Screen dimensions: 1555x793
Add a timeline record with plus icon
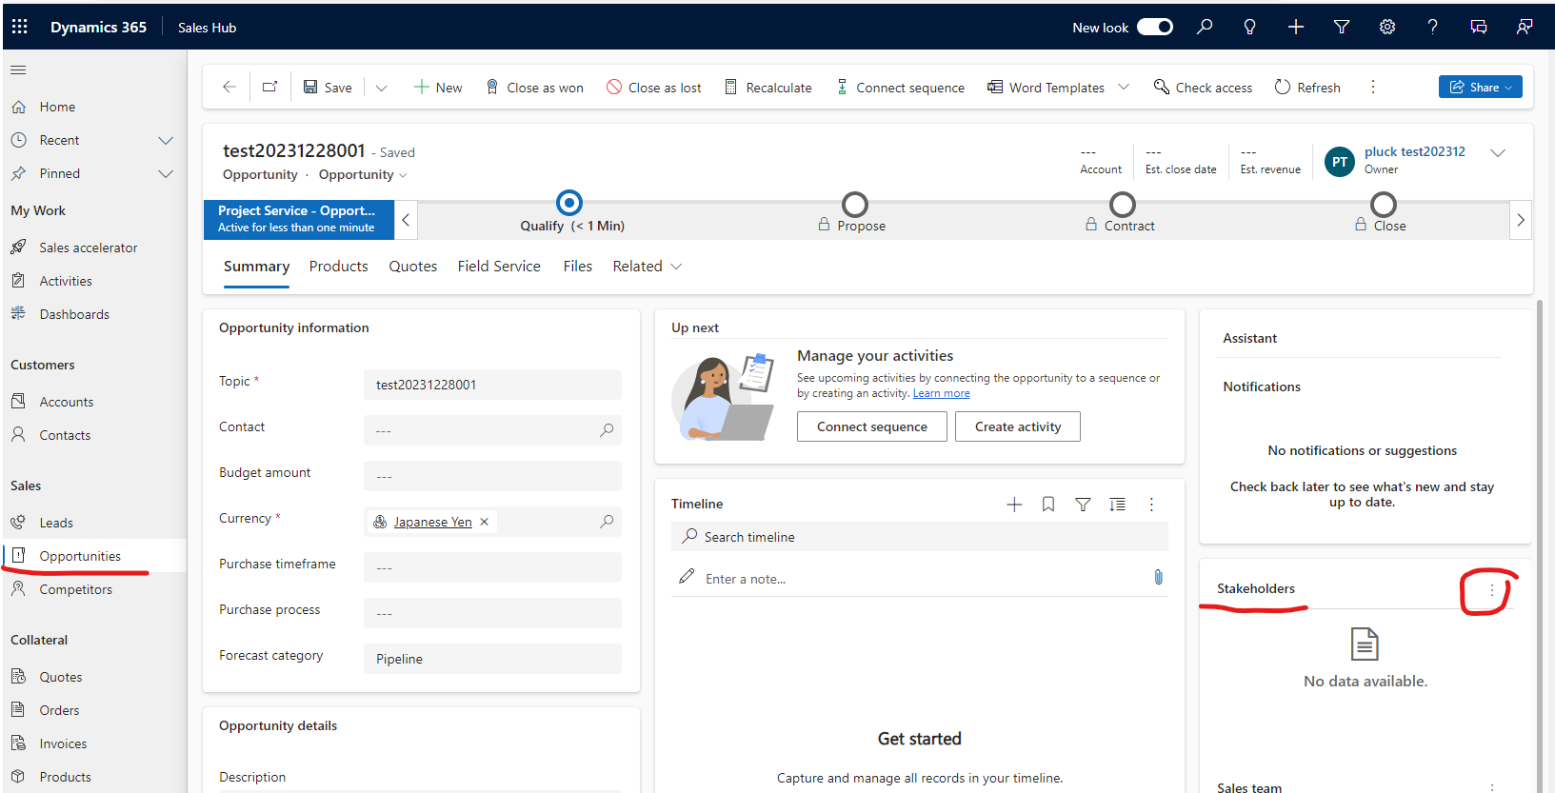pos(1014,505)
